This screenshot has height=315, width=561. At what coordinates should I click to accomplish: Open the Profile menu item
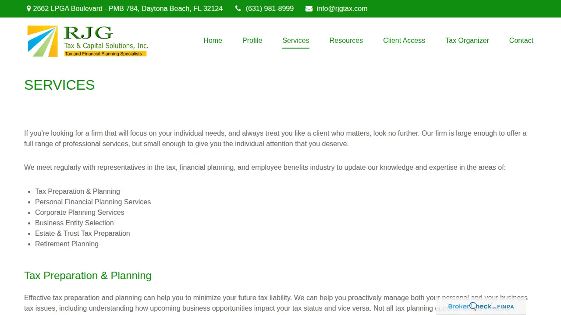click(252, 40)
